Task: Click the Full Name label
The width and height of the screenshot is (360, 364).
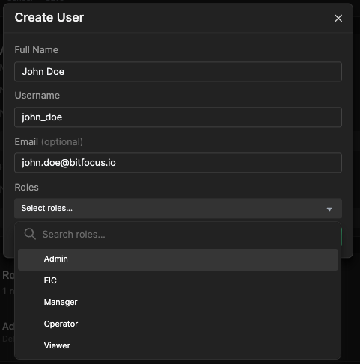Action: point(37,50)
